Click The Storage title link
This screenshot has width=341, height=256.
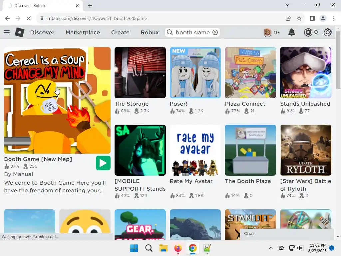coord(132,104)
